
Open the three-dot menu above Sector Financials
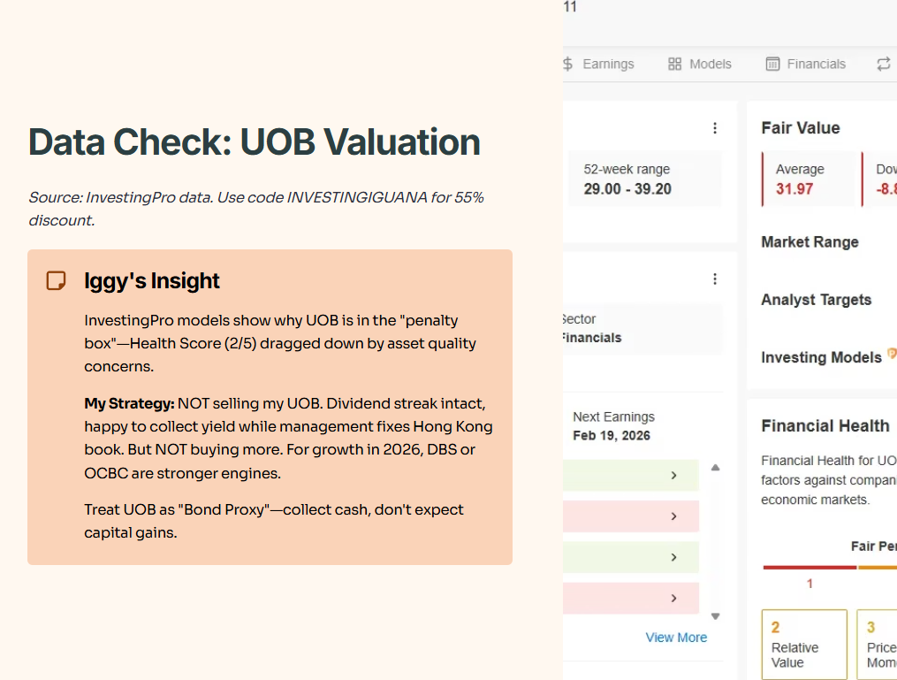pyautogui.click(x=715, y=279)
